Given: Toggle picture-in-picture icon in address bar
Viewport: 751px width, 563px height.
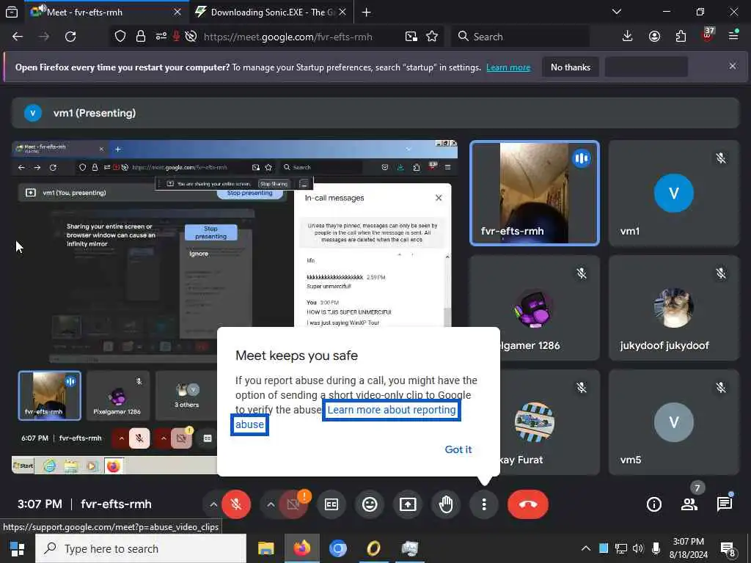Looking at the screenshot, I should [x=411, y=37].
